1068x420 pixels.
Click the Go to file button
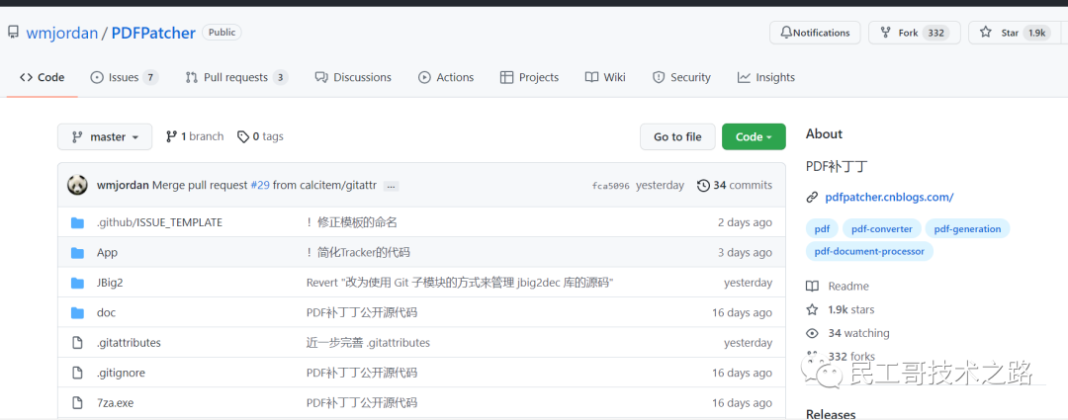[677, 136]
